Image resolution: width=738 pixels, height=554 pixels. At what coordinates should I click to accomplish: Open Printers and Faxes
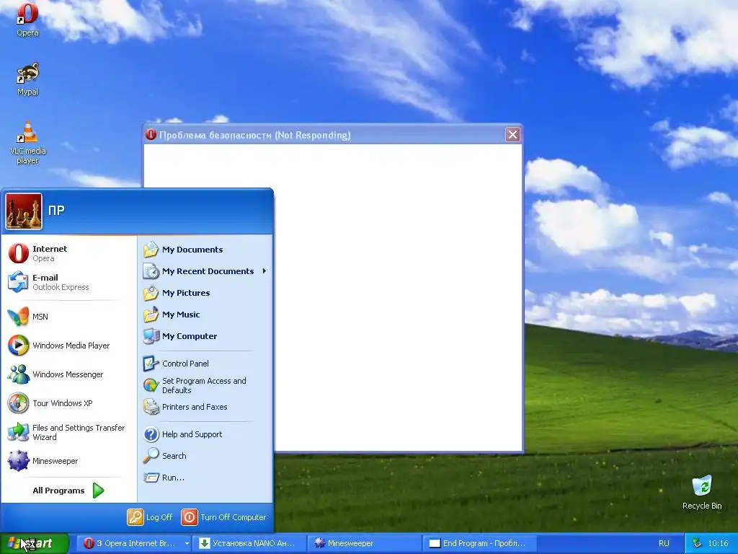pos(205,407)
